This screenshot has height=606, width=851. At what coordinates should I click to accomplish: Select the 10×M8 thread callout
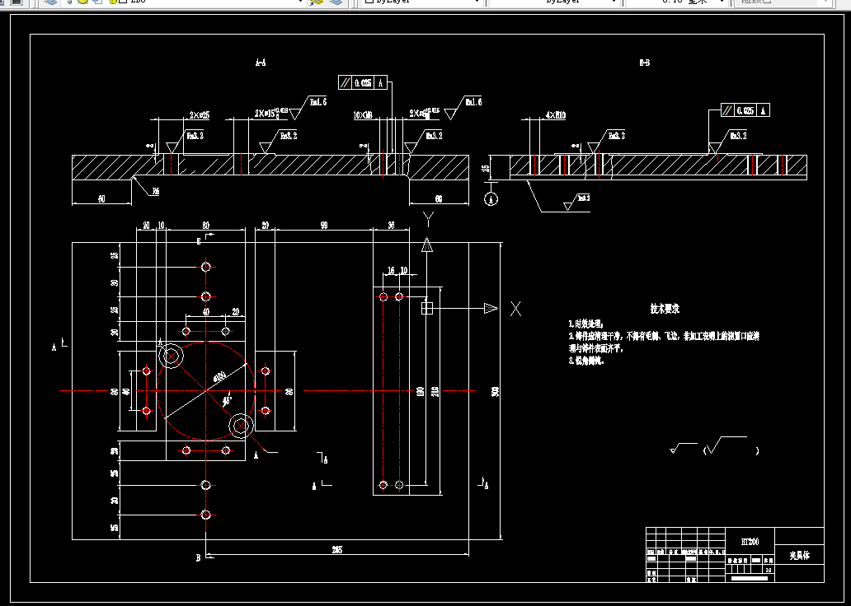click(x=363, y=115)
